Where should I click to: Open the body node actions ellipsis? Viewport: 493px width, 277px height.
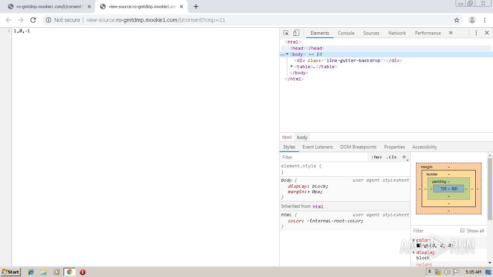[282, 55]
